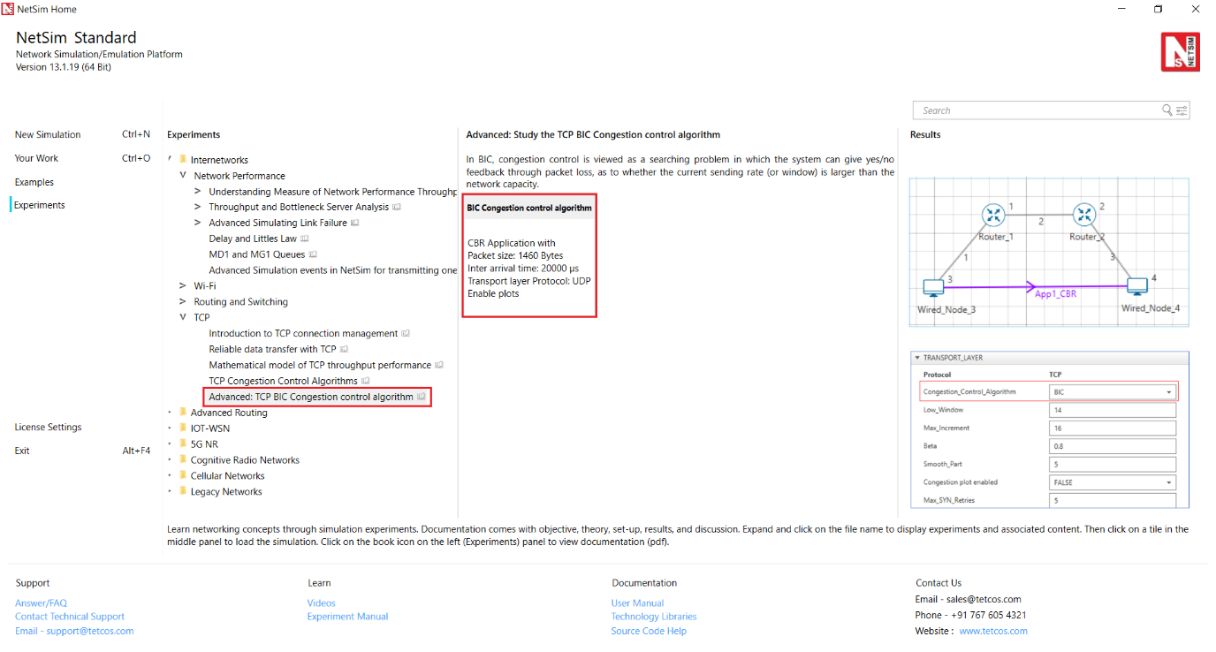The width and height of the screenshot is (1216, 652).
Task: Open Your Work in sidebar
Action: pyautogui.click(x=36, y=158)
